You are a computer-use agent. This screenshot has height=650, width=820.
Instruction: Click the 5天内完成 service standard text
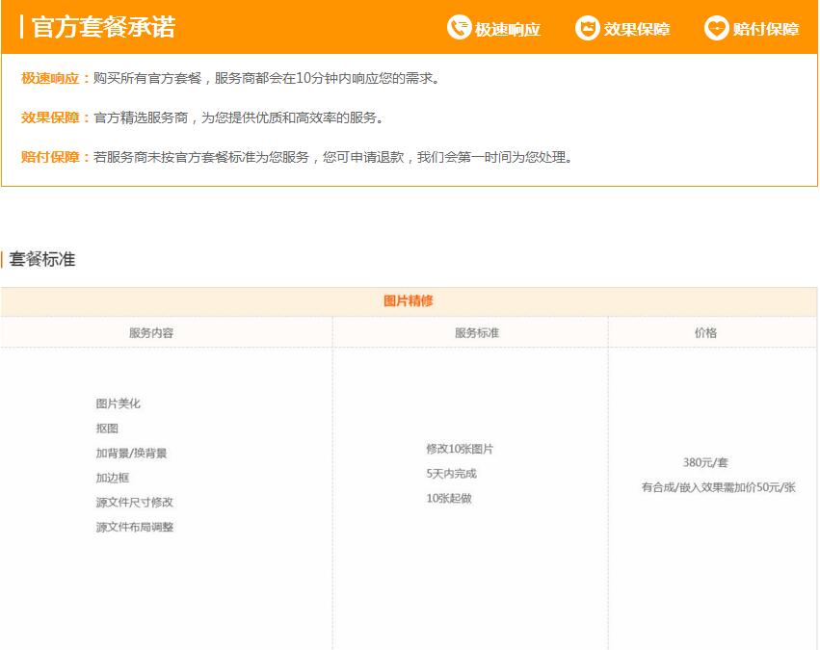tap(451, 474)
